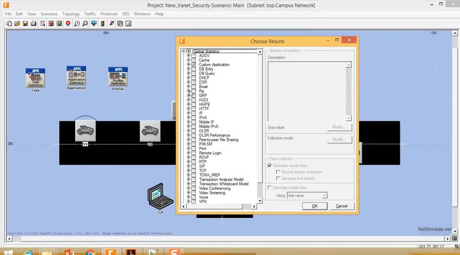
Task: Select vehicle node V2 on road
Action: tap(150, 131)
